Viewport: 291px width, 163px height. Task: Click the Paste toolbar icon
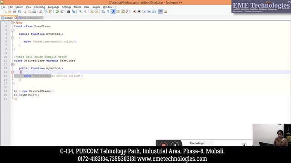[x=50, y=12]
